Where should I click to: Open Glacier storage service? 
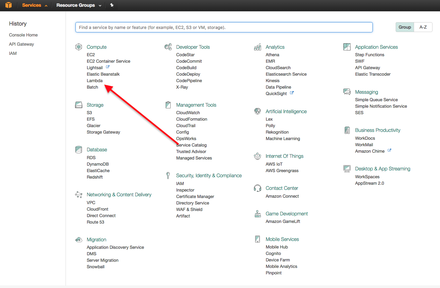(x=94, y=126)
